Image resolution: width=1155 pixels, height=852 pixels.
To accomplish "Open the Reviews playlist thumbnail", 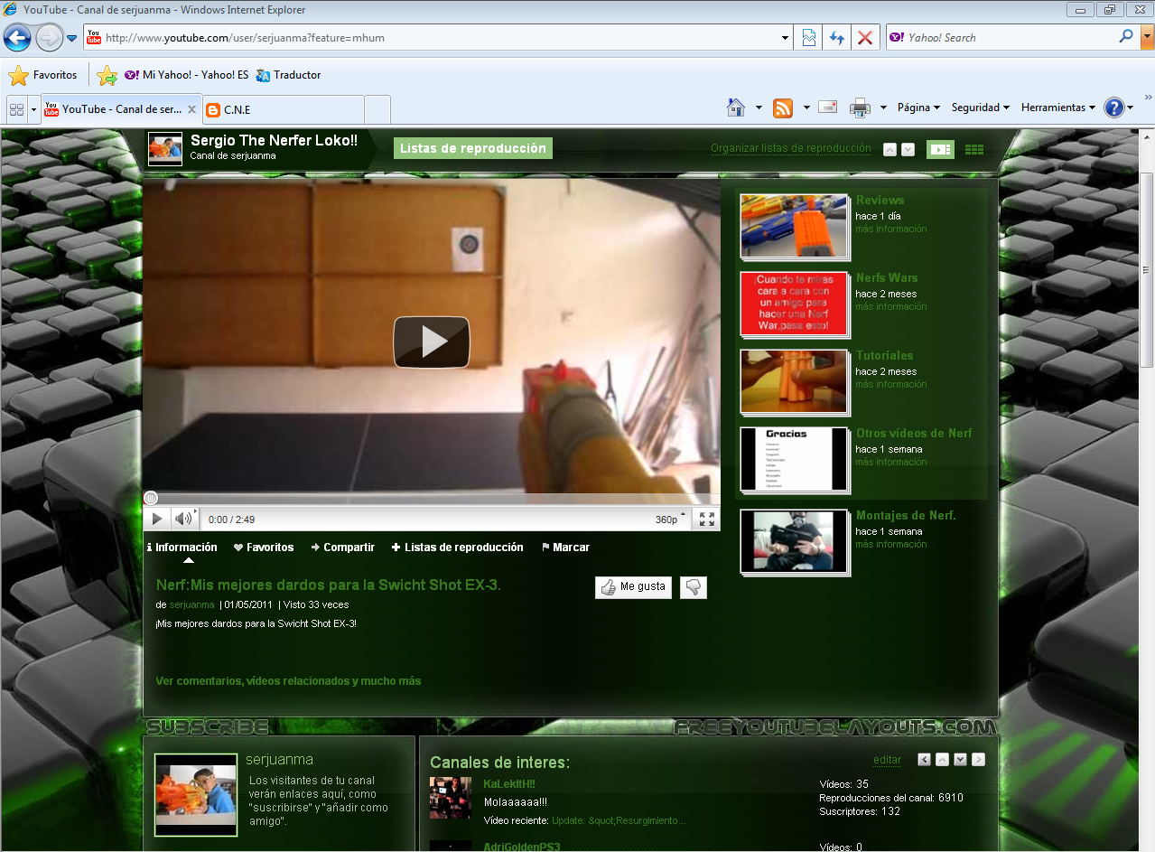I will tap(794, 226).
